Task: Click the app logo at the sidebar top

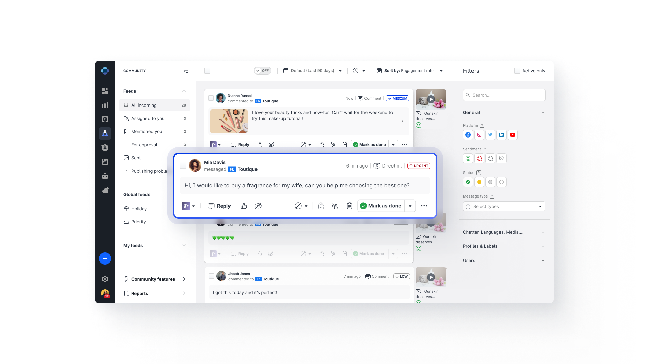Action: (105, 70)
